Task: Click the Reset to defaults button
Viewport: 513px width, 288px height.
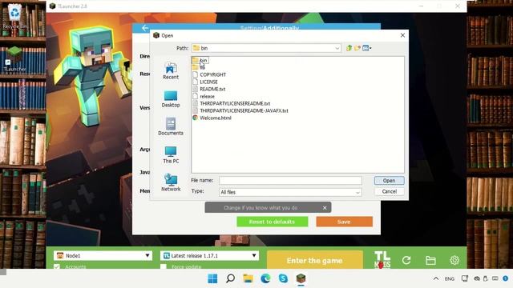Action: click(273, 222)
